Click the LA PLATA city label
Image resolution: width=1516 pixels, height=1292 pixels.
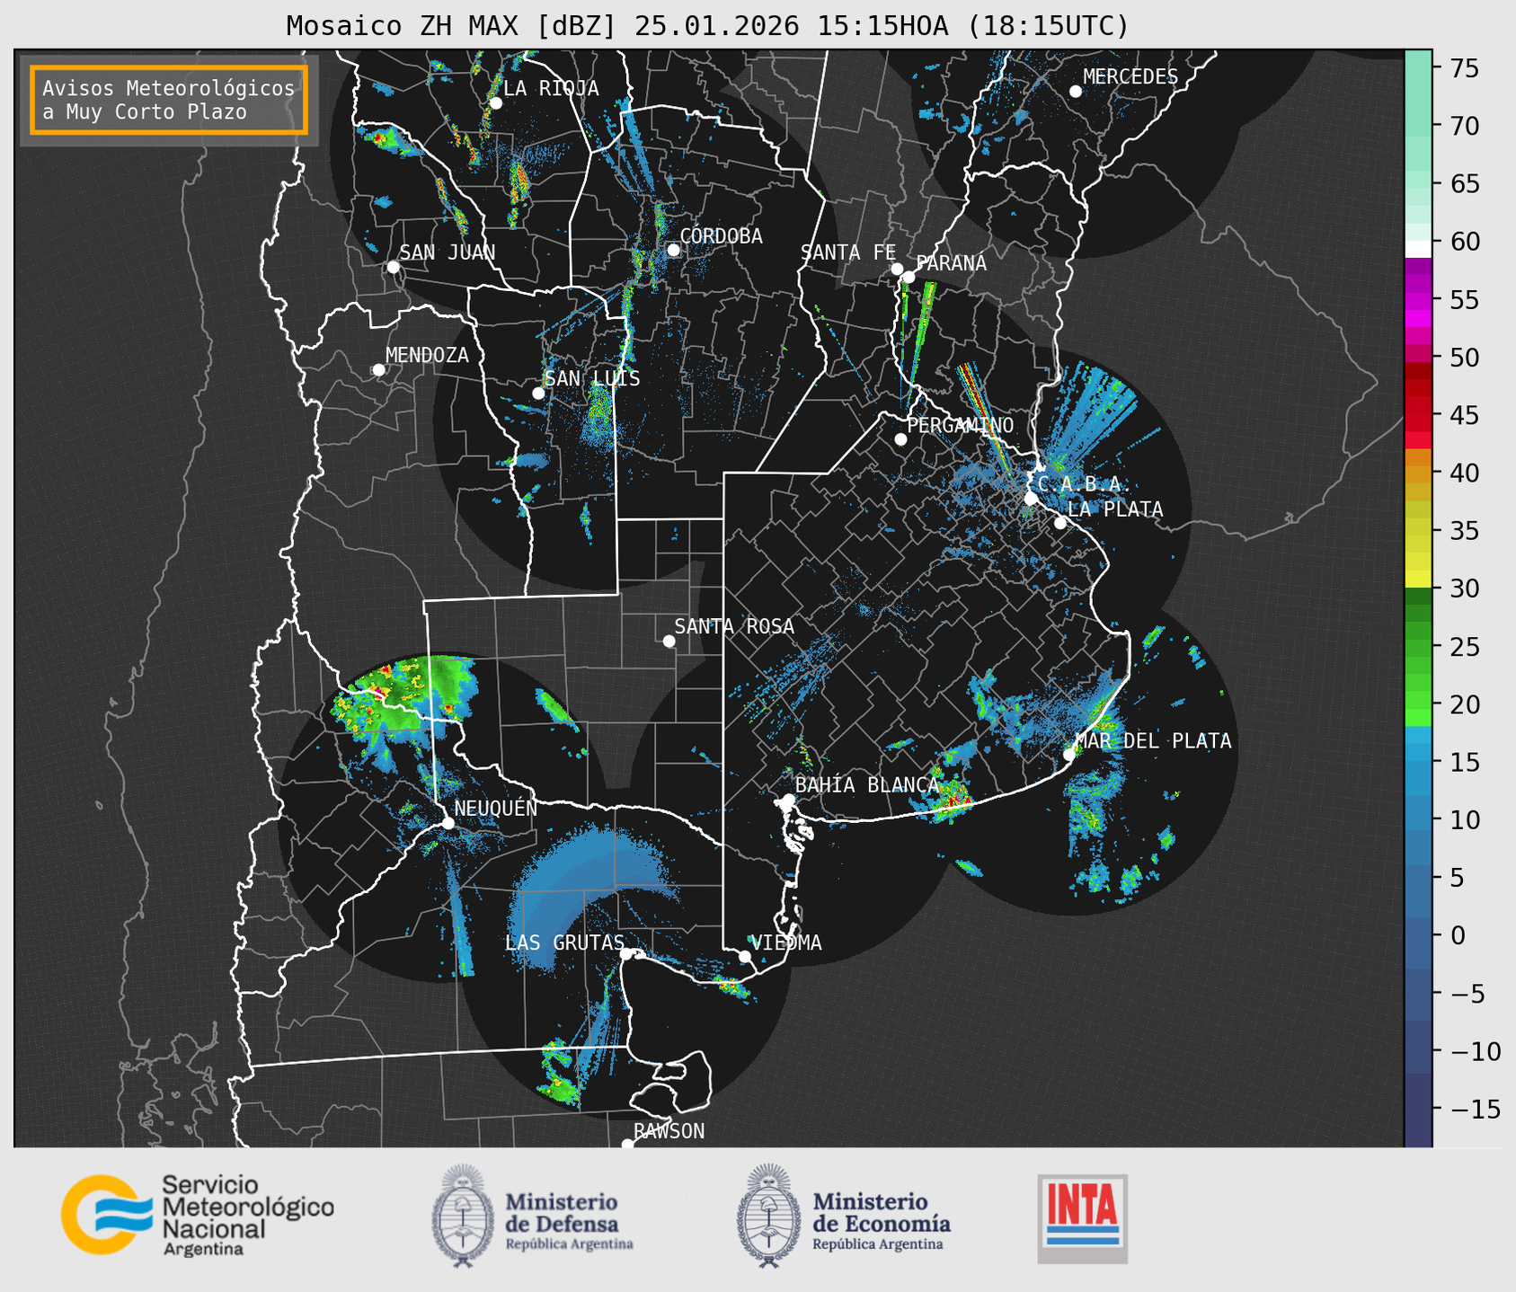click(1115, 509)
